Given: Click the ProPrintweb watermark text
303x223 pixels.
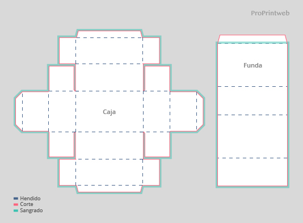Looking at the screenshot, I should point(270,13).
